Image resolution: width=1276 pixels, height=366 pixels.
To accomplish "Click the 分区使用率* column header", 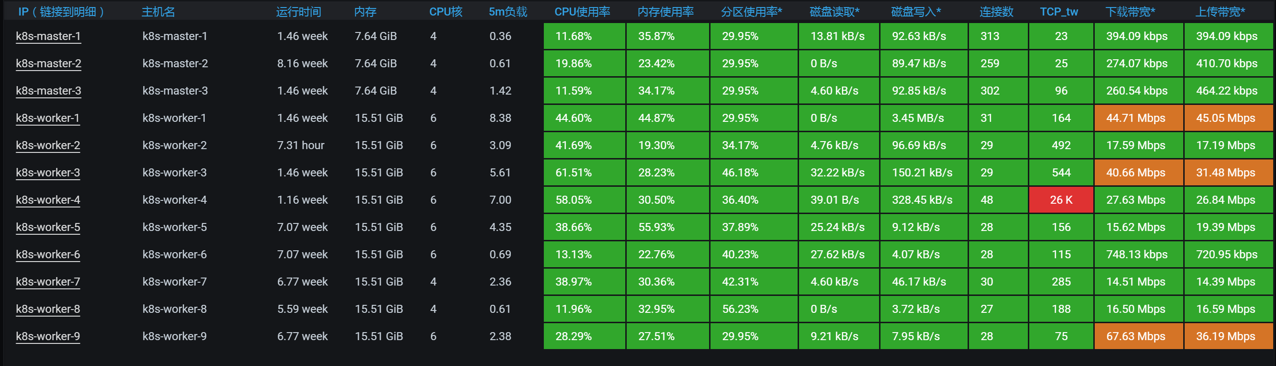I will click(751, 11).
